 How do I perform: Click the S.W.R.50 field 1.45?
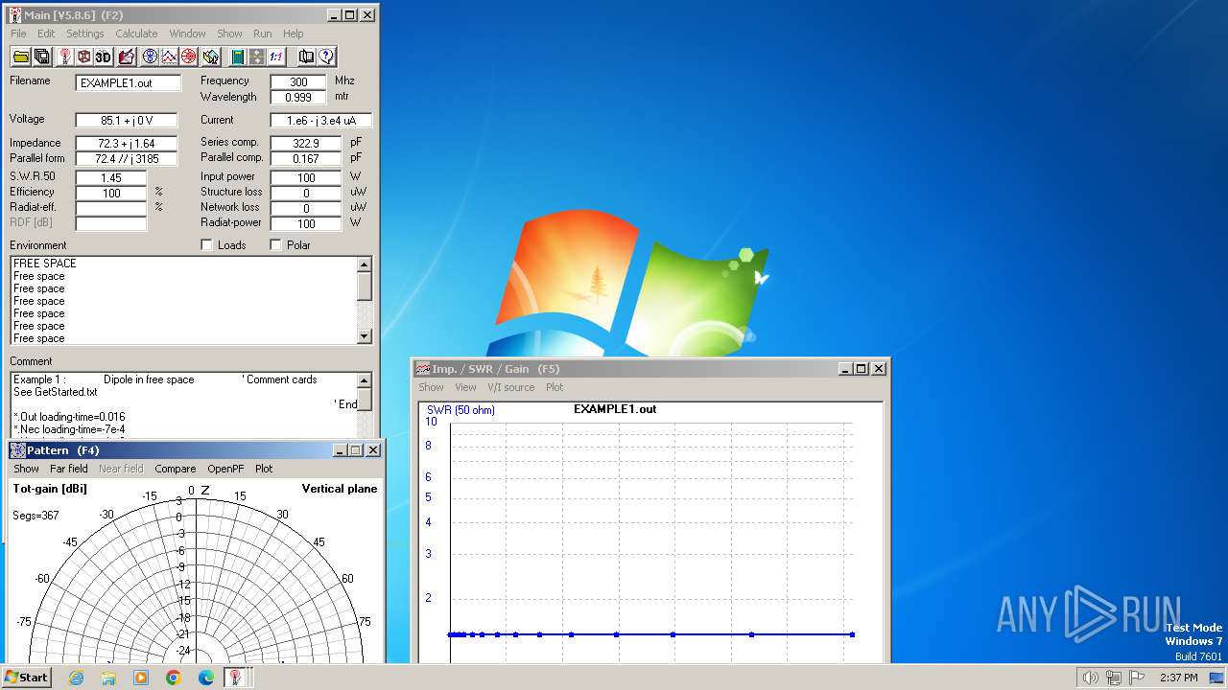click(x=111, y=178)
